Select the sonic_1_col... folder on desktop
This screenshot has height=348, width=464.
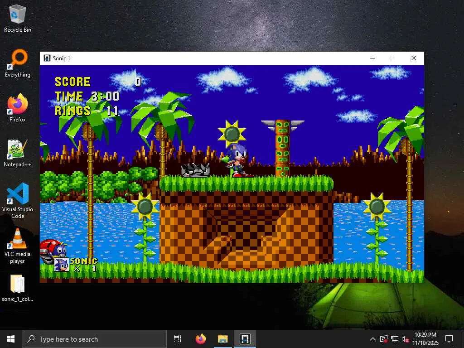18,288
